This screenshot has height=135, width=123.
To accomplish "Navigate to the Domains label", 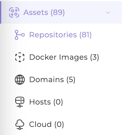I will tap(47, 80).
